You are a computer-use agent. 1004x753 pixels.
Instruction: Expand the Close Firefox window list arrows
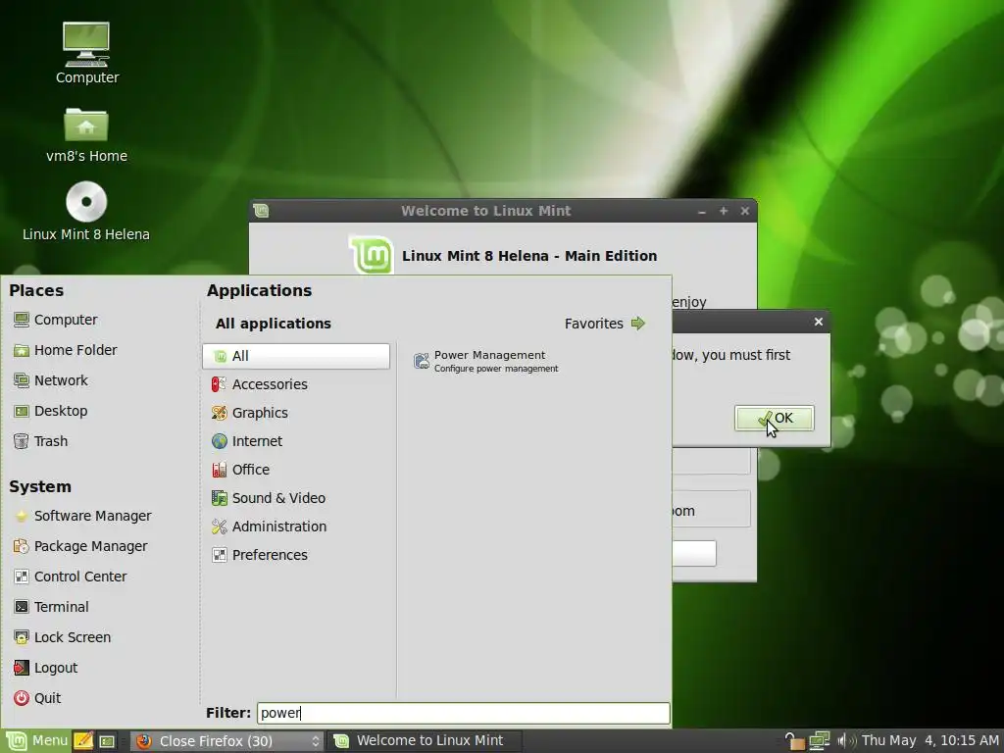coord(316,741)
